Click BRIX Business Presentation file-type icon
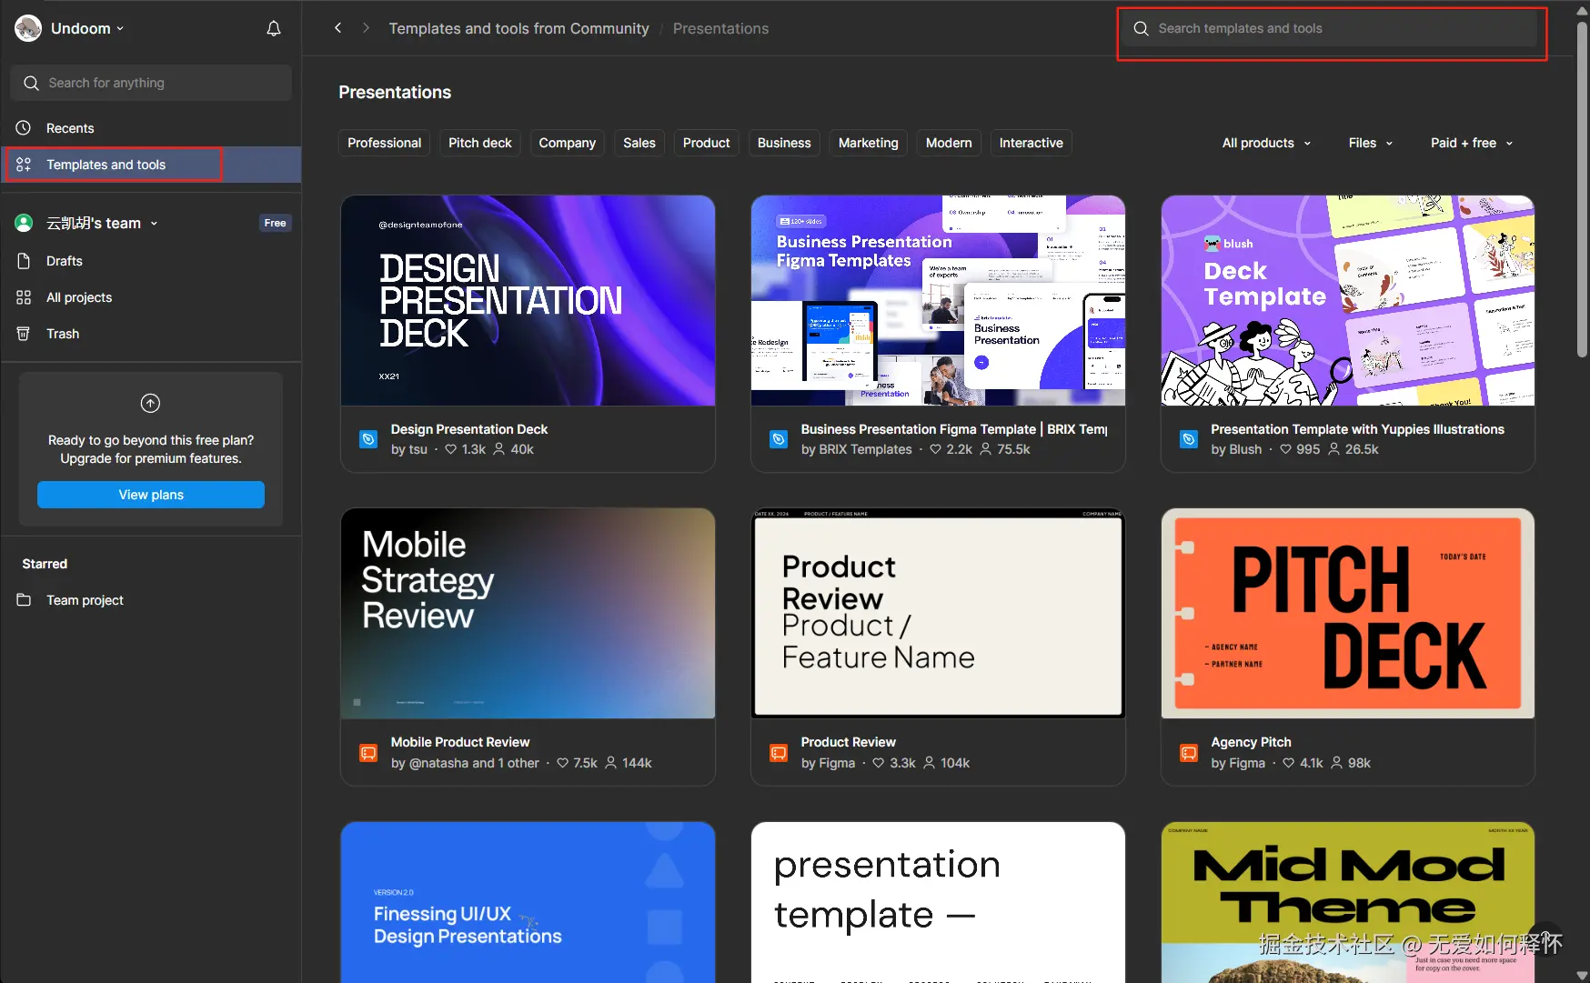 pos(779,439)
